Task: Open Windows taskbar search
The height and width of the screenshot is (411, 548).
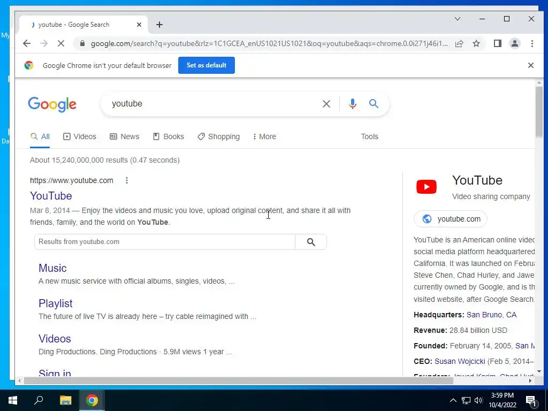Action: coord(39,400)
